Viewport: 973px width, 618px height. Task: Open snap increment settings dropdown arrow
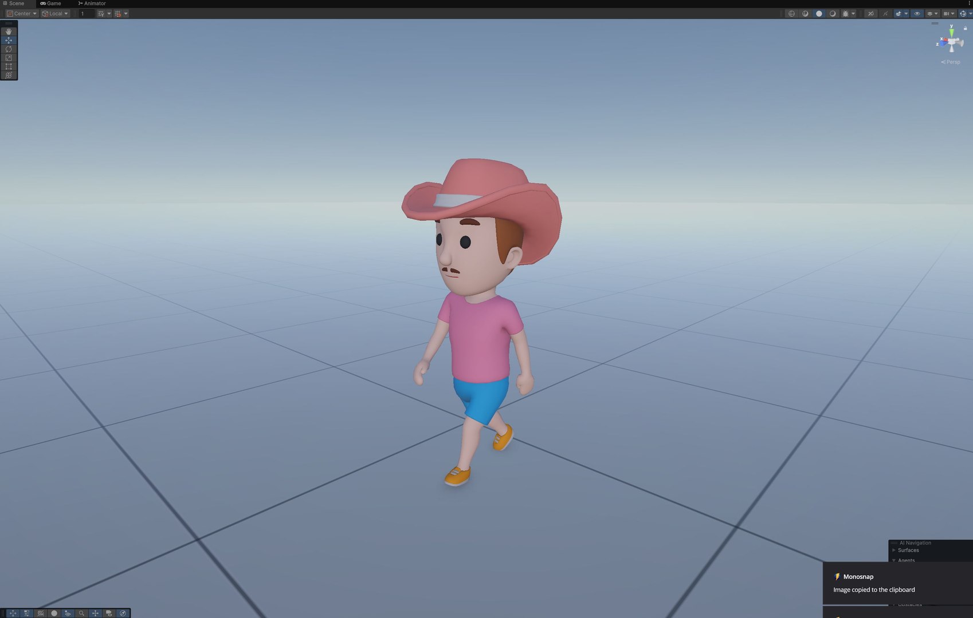tap(126, 14)
